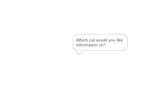
Task: Click the word "information" in the bubble
Action: [x=87, y=45]
